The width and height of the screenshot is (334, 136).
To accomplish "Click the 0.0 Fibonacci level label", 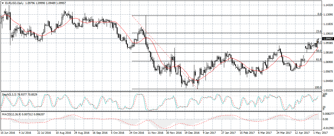I will click(319, 14).
